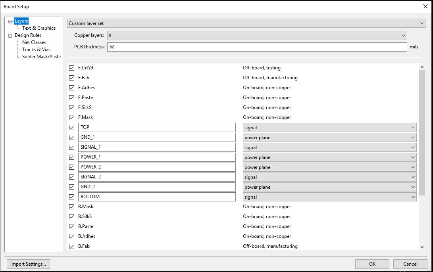This screenshot has height=272, width=433.
Task: Uncheck the B.Fab layer checkbox
Action: 72,246
